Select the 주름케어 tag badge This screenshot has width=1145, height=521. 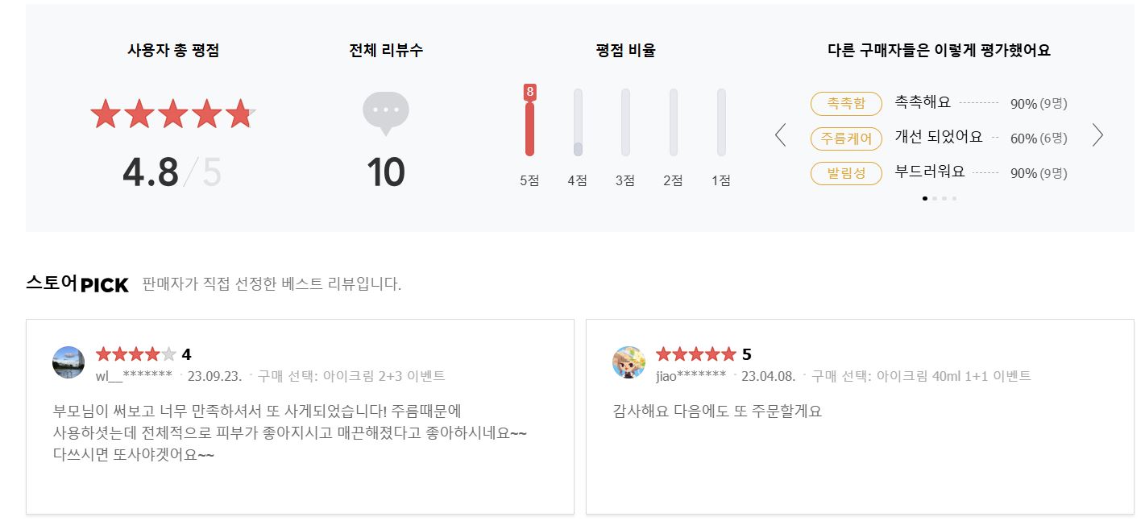[x=846, y=139]
